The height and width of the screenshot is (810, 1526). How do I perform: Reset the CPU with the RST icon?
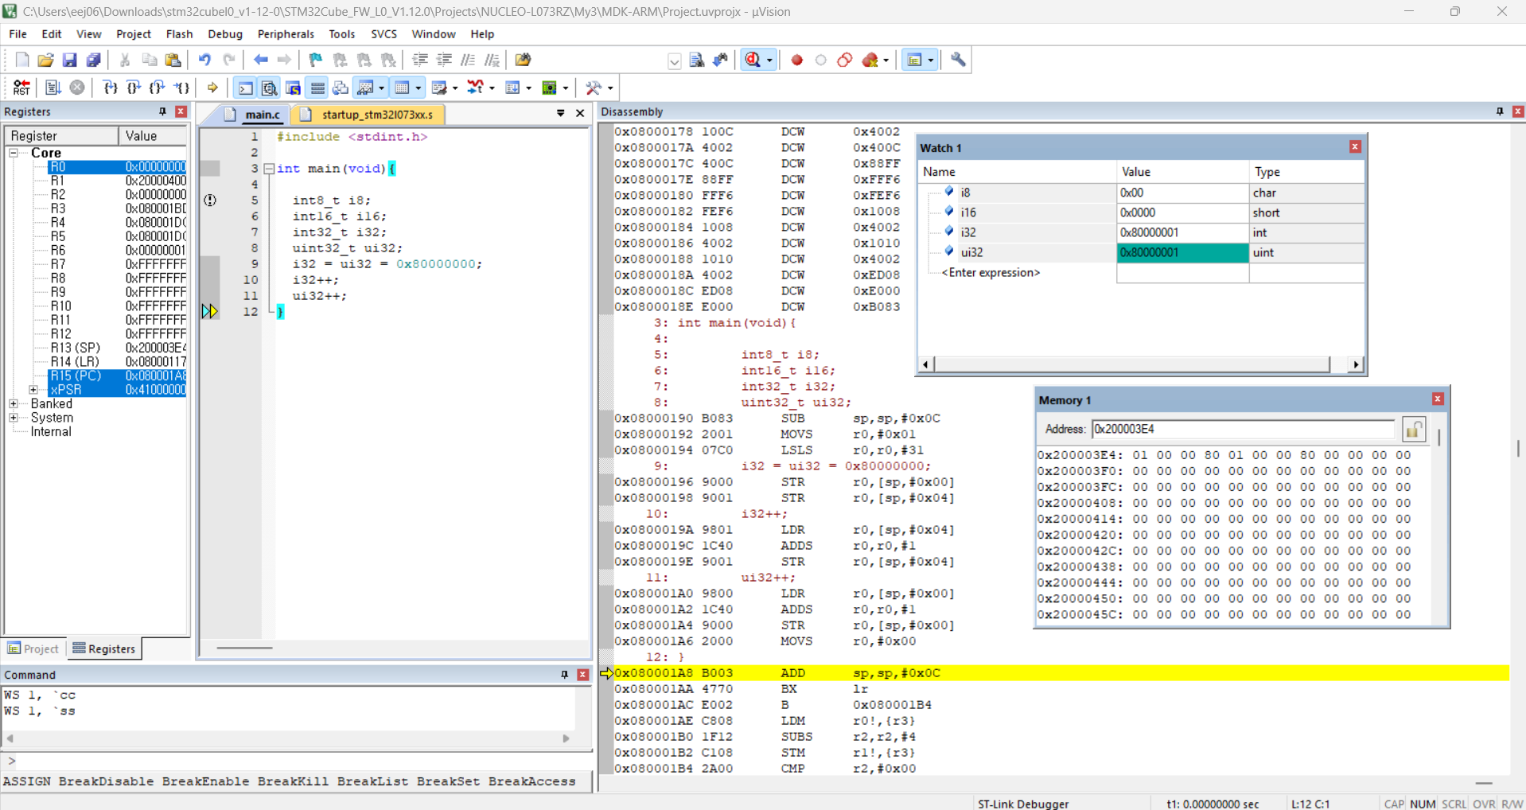[x=21, y=88]
